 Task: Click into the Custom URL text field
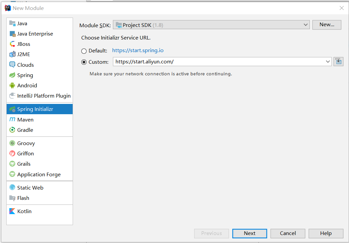(218, 62)
